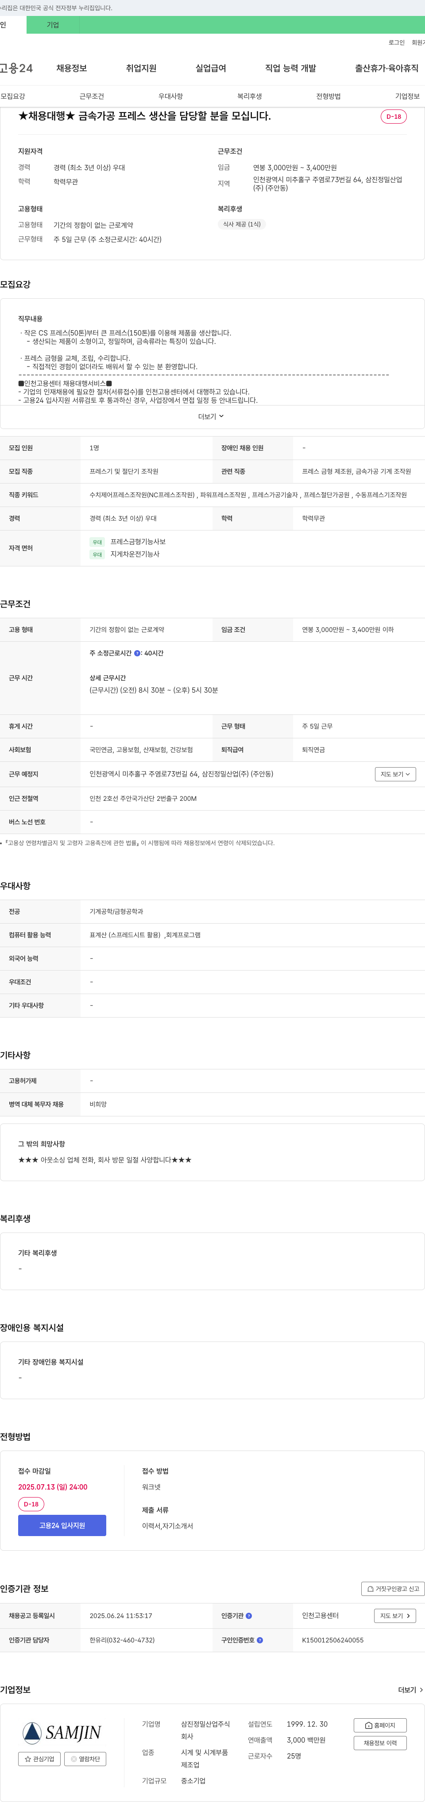Click the 고용24 입사지원 button
The width and height of the screenshot is (425, 1802).
tap(62, 1525)
